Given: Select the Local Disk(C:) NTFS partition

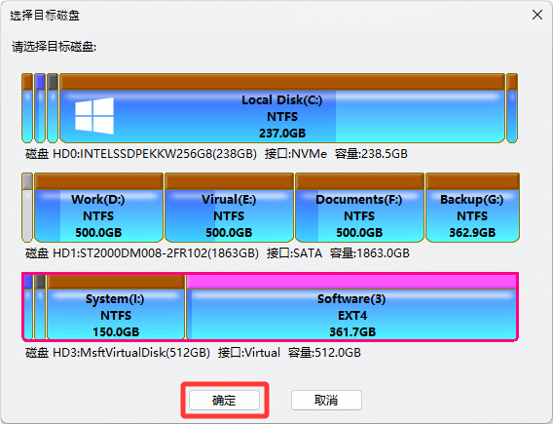Looking at the screenshot, I should [282, 108].
